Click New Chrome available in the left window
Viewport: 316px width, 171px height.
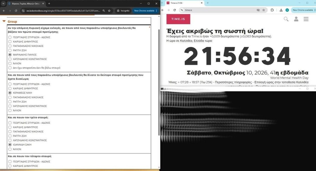(x=145, y=11)
